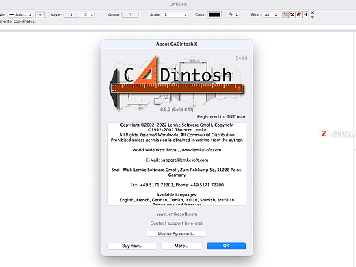Edit the Group number field
The width and height of the screenshot is (356, 267).
130,15
